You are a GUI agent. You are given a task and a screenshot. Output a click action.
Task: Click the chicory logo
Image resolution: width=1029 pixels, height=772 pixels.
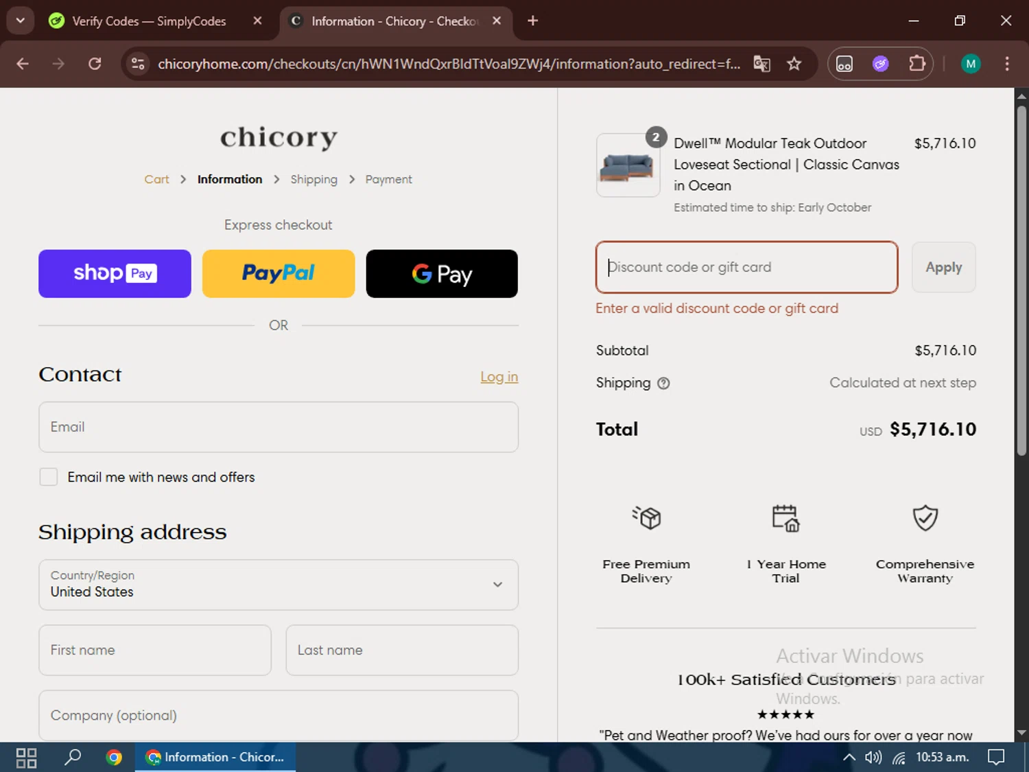(x=279, y=137)
